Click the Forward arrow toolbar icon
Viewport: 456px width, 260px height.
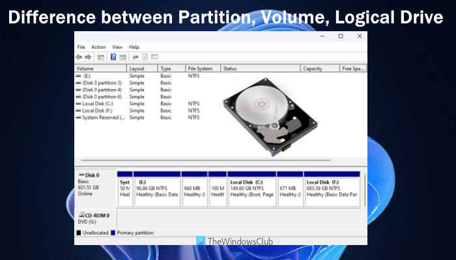click(x=88, y=57)
